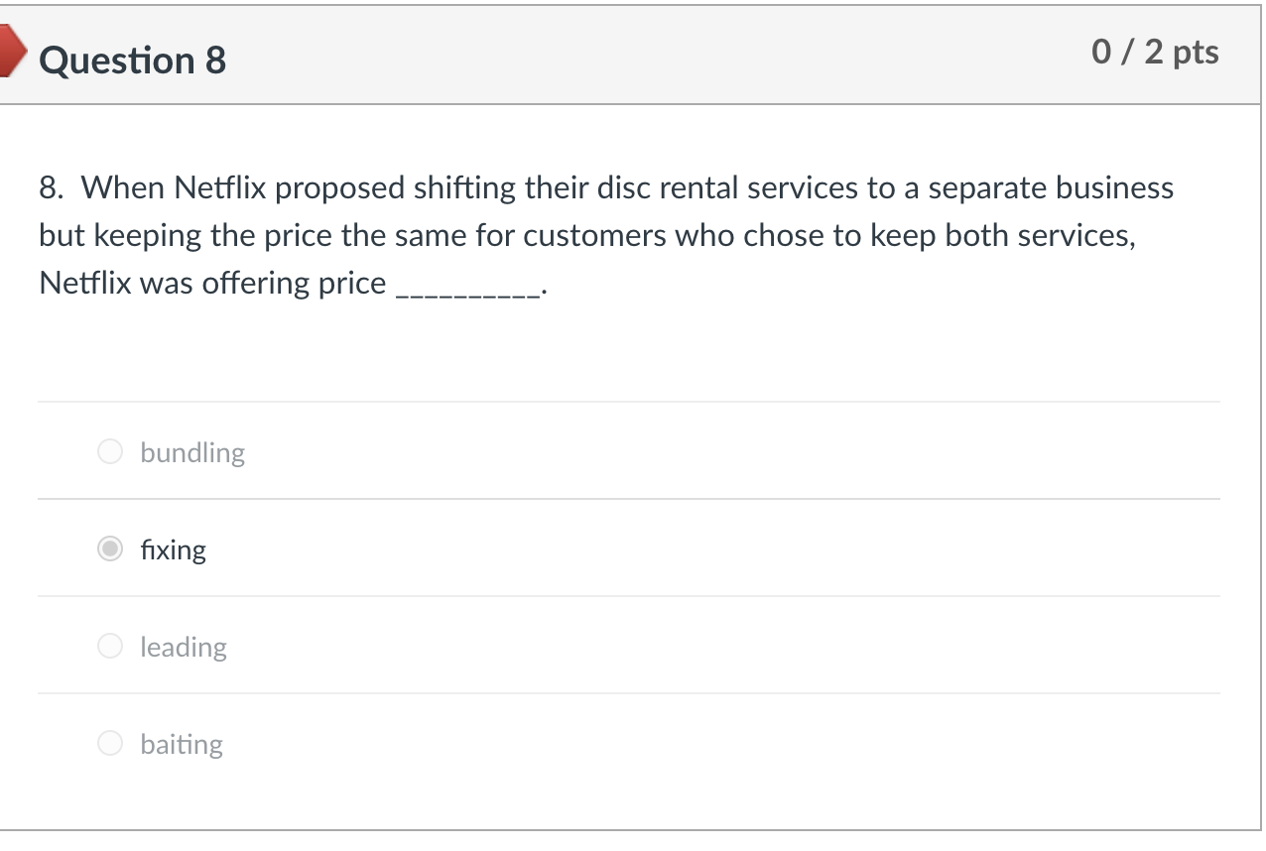The image size is (1266, 851).
Task: Click the baiting answer label
Action: 182,744
